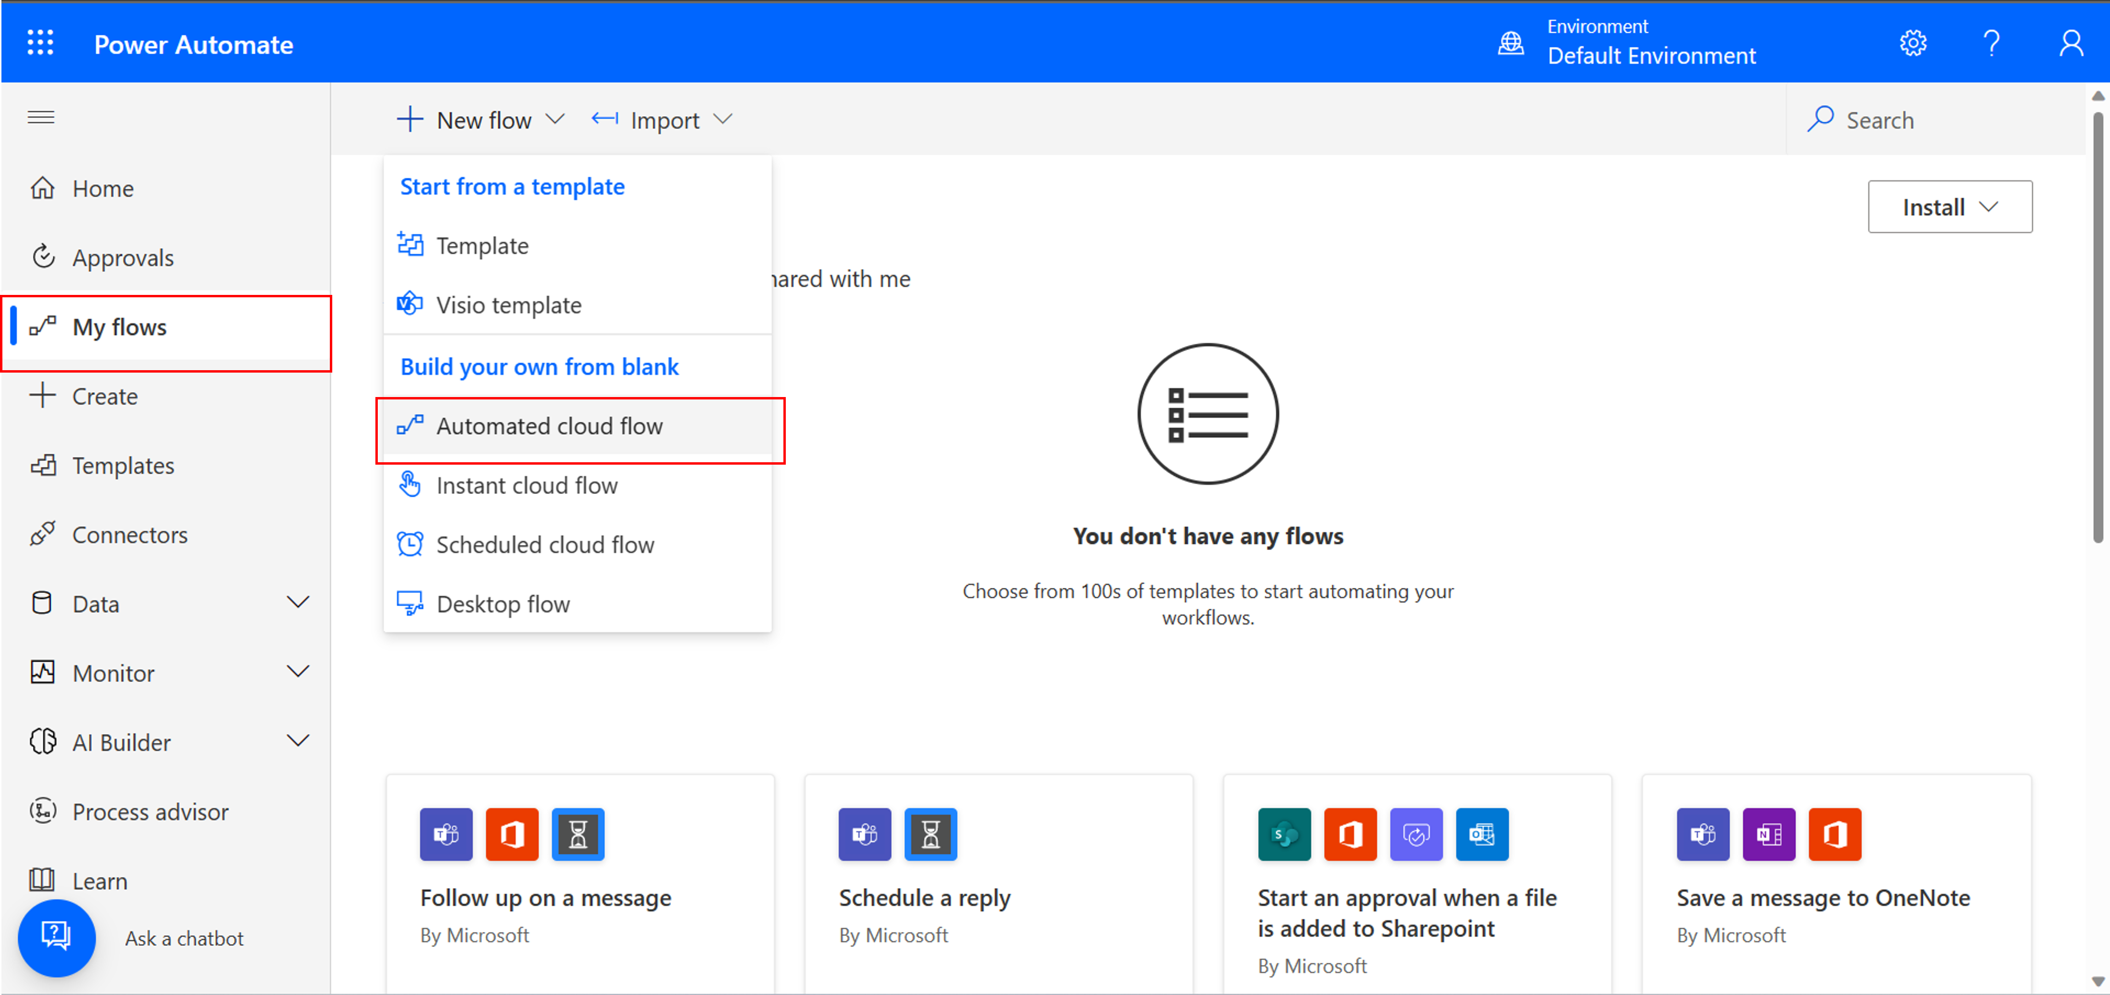Image resolution: width=2110 pixels, height=995 pixels.
Task: Click the Templates sidebar icon
Action: tap(43, 465)
